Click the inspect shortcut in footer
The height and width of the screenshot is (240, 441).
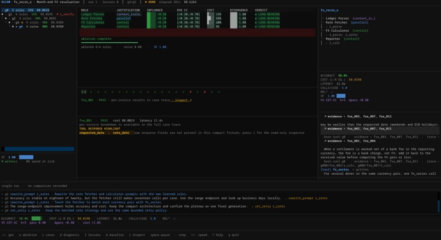[x=137, y=235]
